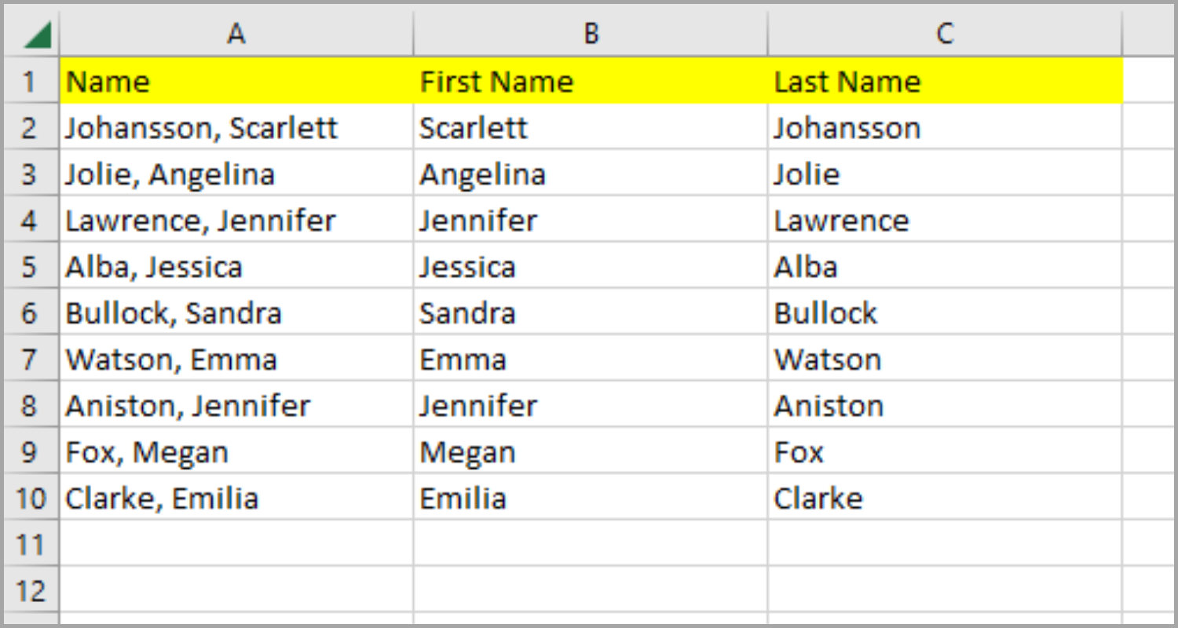Select column A header
This screenshot has width=1178, height=628.
[236, 33]
